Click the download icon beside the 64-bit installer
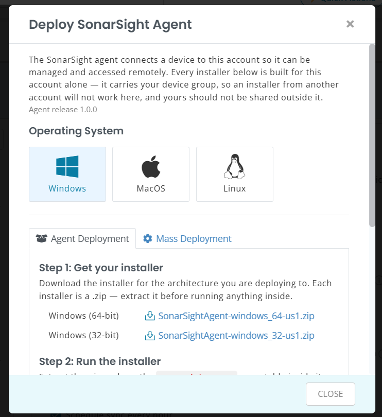Viewport: 382px width, 417px height. click(x=150, y=316)
